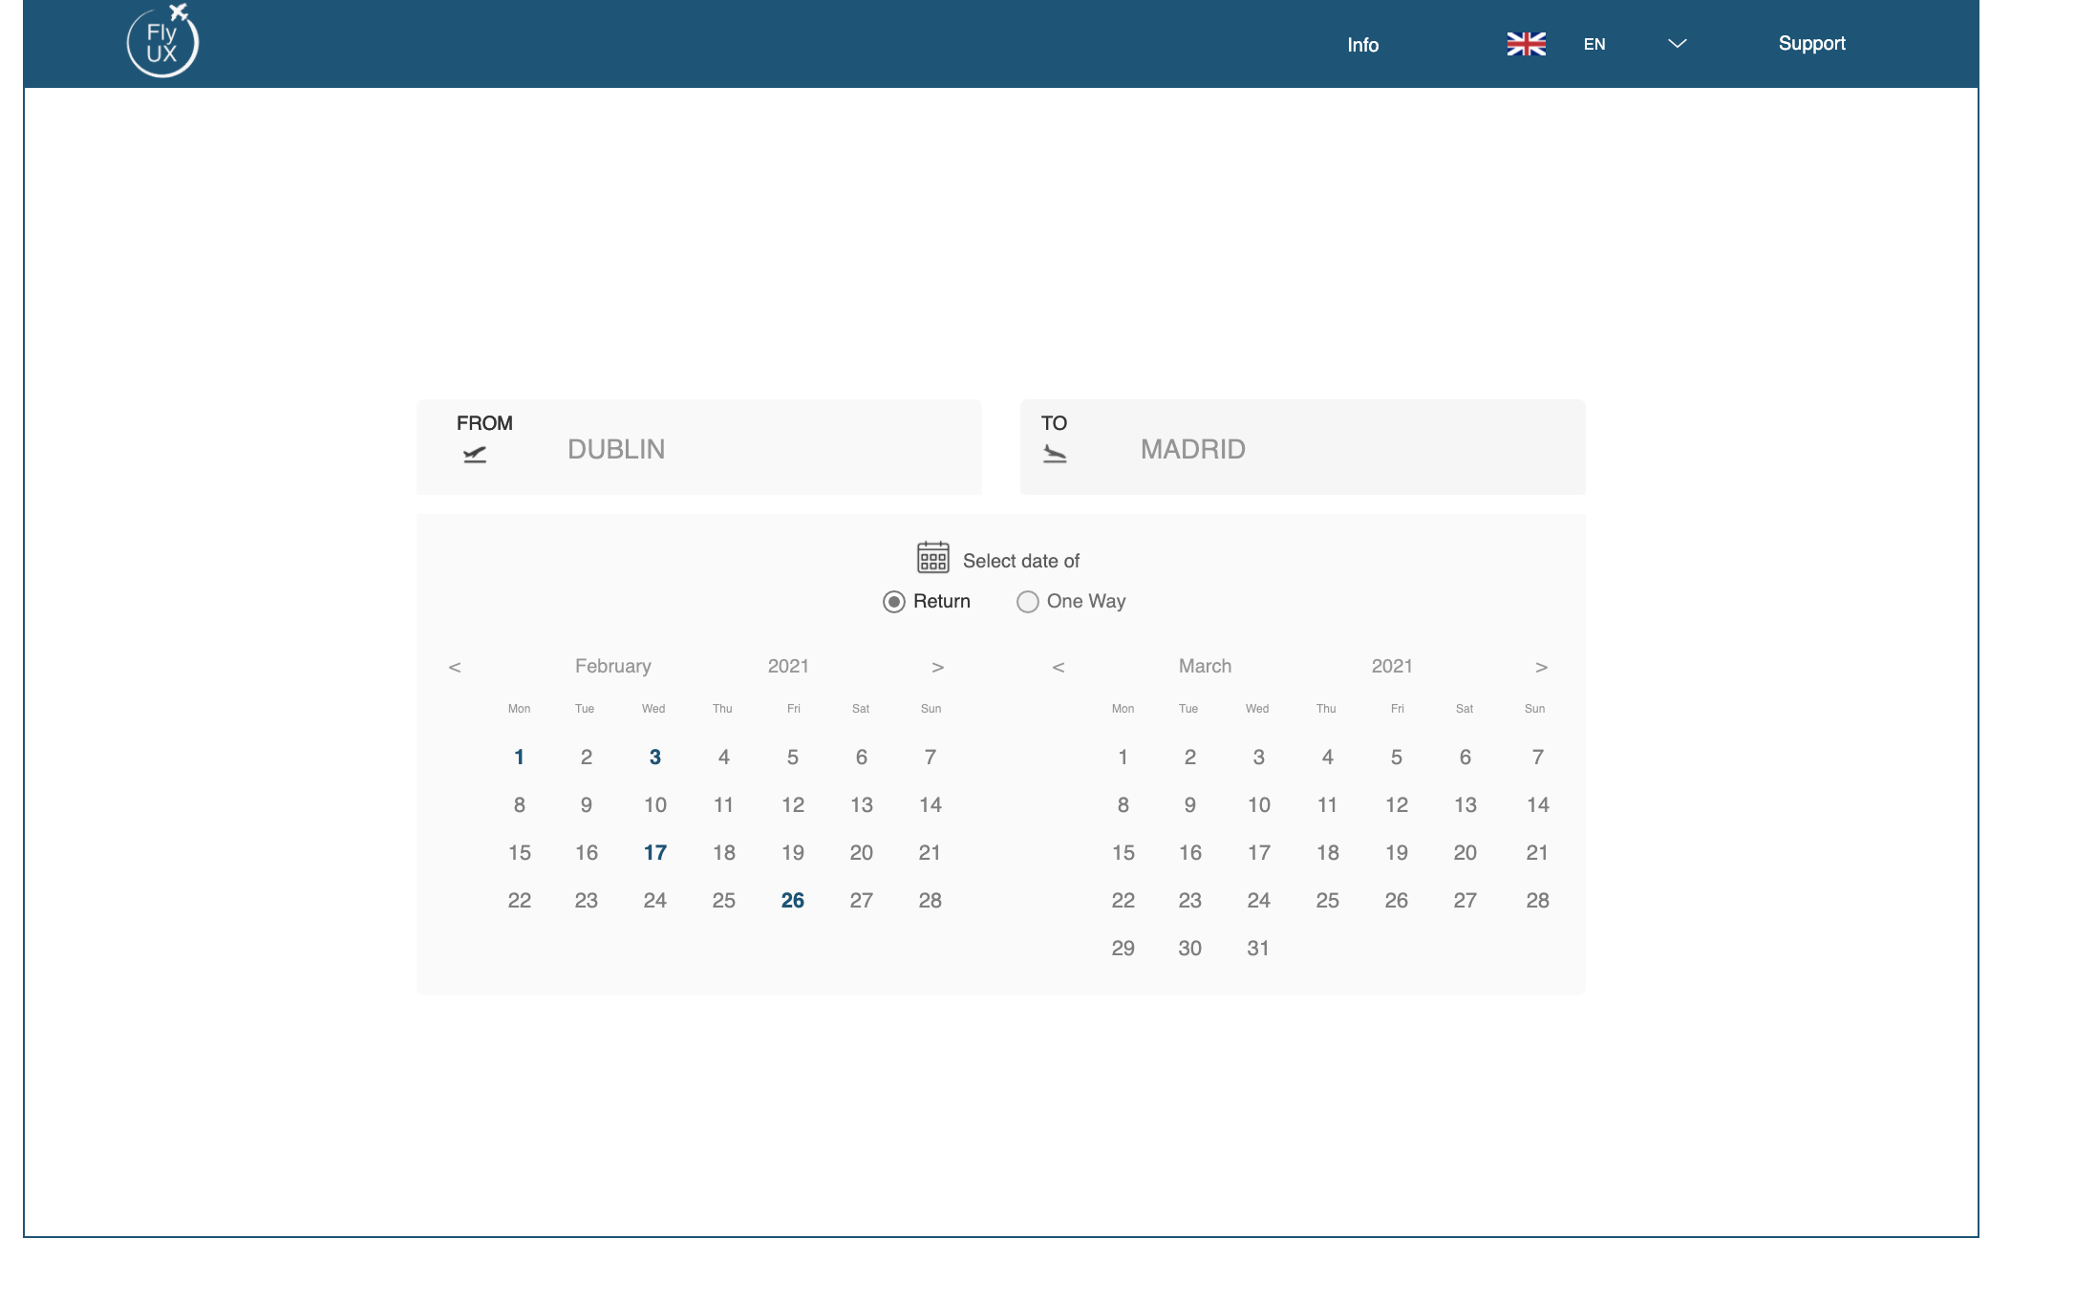This screenshot has width=2075, height=1303.
Task: Select March 4 date
Action: (x=1328, y=758)
